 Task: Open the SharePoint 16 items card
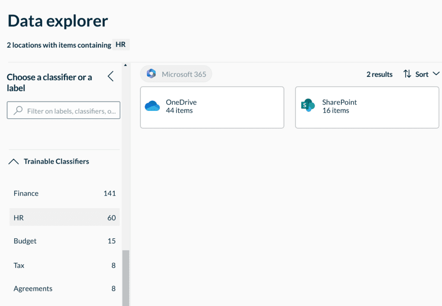(367, 107)
